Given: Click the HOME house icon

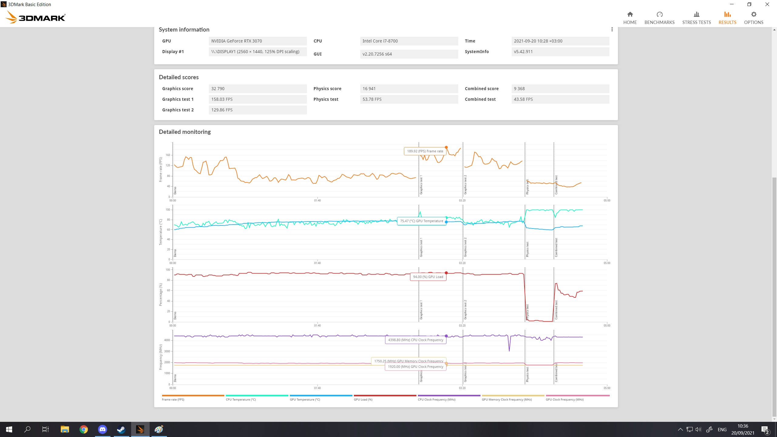Looking at the screenshot, I should point(630,14).
